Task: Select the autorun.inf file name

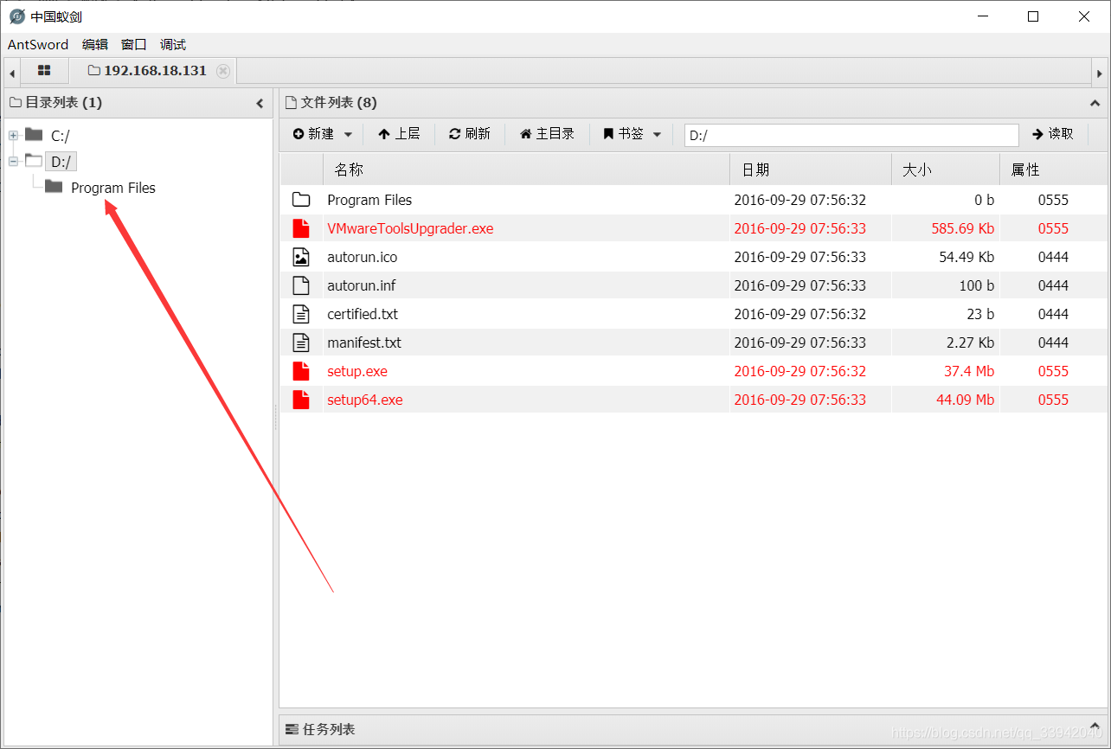Action: pyautogui.click(x=361, y=285)
